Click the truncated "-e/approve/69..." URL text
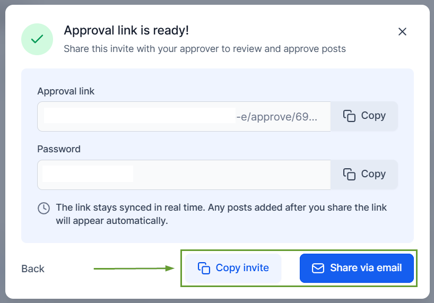 pyautogui.click(x=277, y=116)
